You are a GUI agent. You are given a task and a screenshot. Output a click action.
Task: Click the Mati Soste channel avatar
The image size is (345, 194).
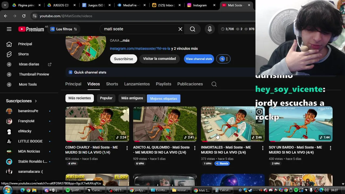[x=86, y=48]
